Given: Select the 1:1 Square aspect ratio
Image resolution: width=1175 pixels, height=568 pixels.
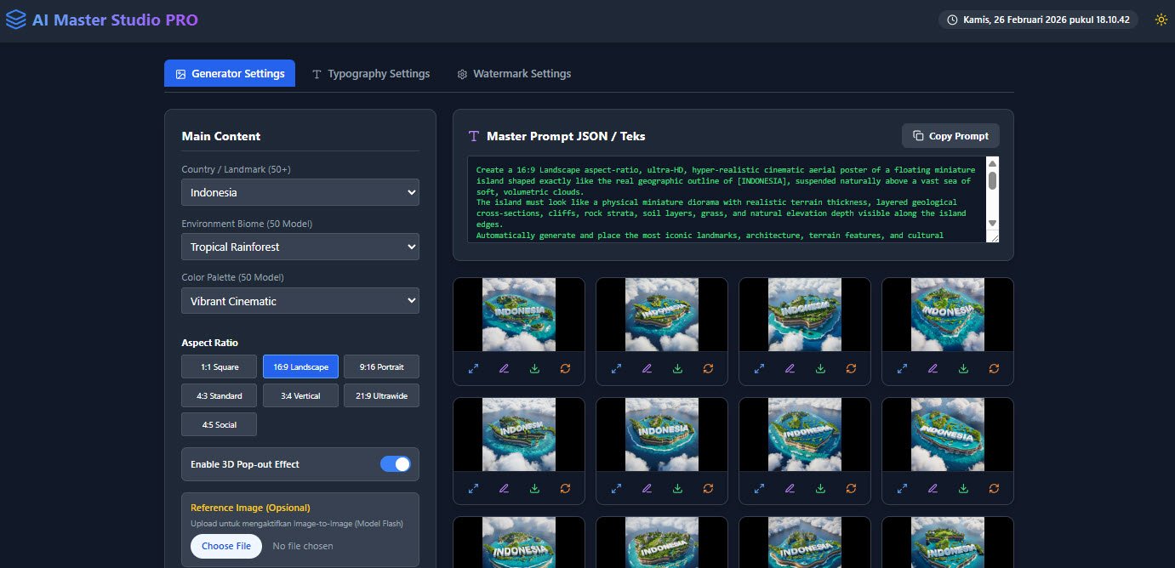Looking at the screenshot, I should [220, 367].
